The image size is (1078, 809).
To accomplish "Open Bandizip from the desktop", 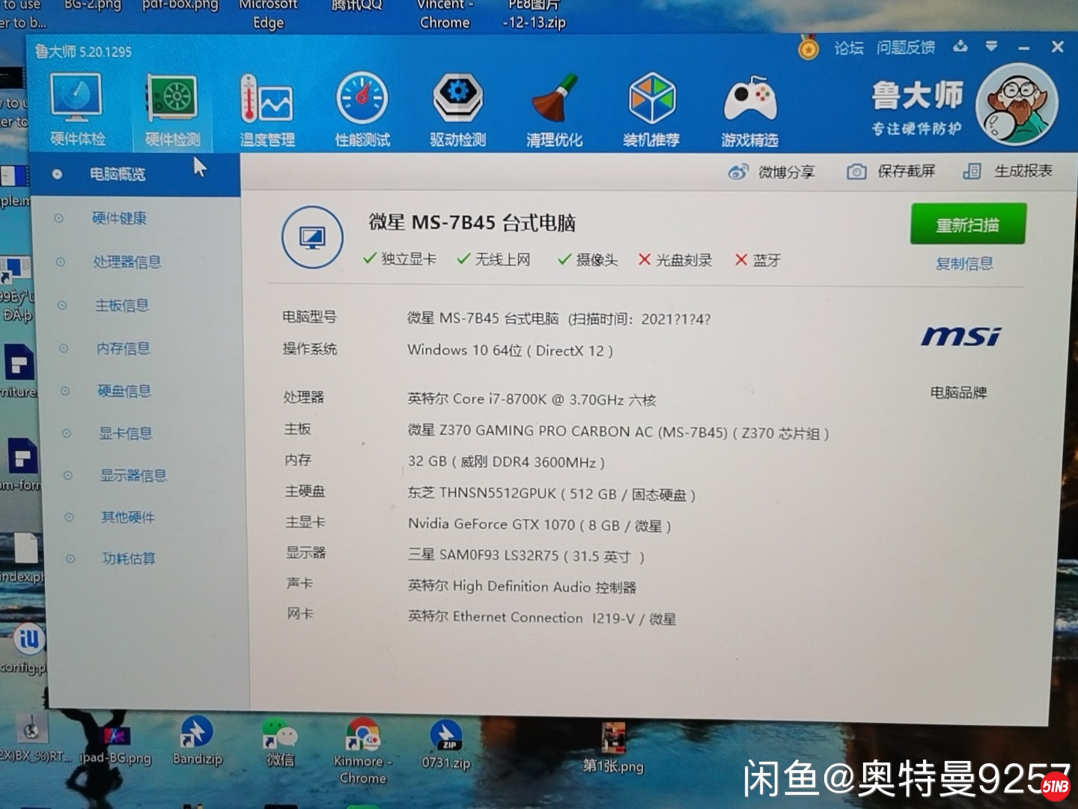I will 197,741.
